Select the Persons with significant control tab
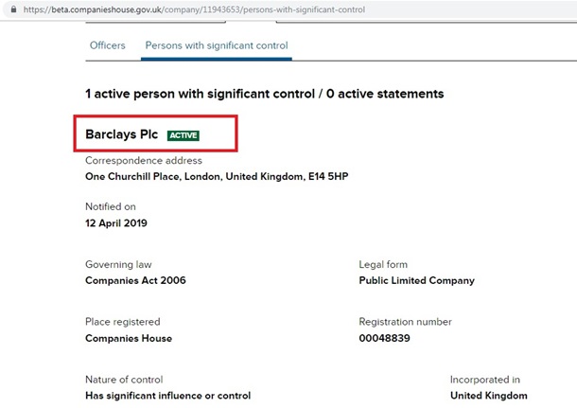This screenshot has height=408, width=577. coord(217,45)
